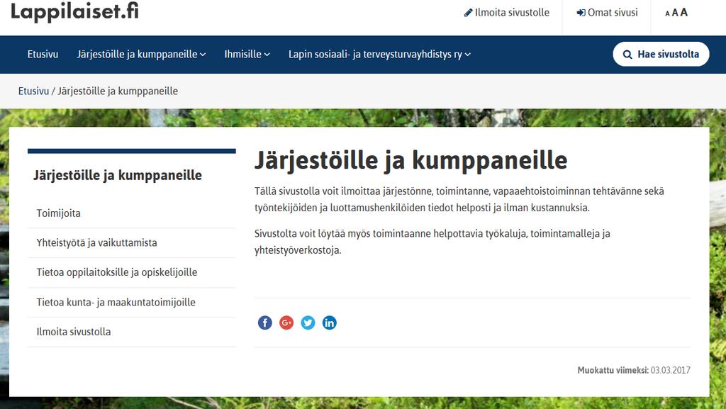Open the Ilmoita sivustolle link

tap(512, 13)
